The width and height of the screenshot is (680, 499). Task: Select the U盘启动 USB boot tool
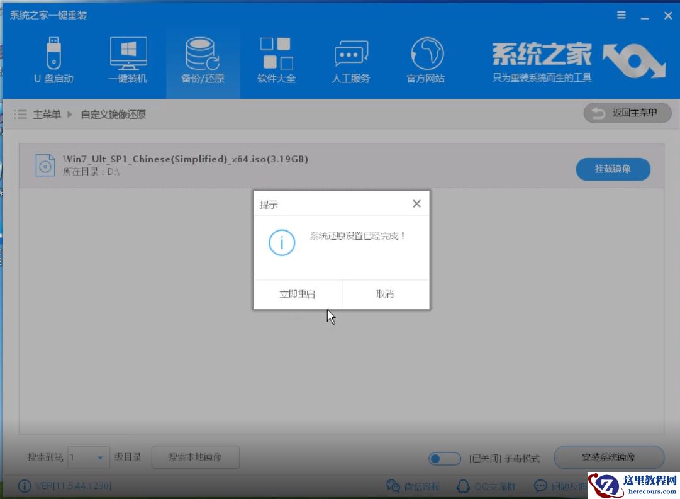pos(54,60)
